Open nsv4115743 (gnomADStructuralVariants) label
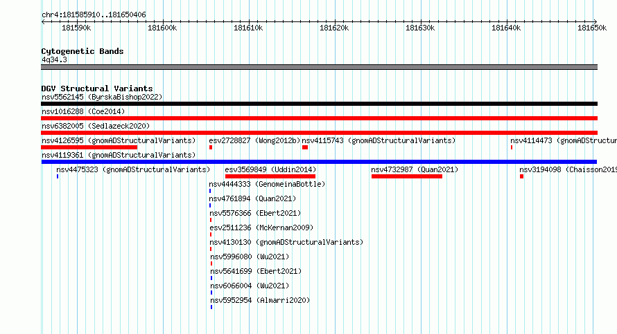Viewport: 617px width, 334px height. pyautogui.click(x=379, y=140)
